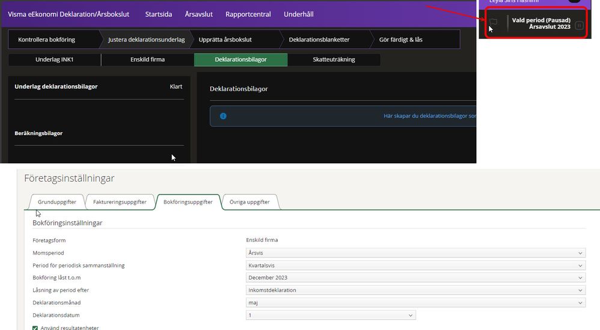Click the pause icon next to Årsavslut 2023
This screenshot has width=600, height=330.
[579, 25]
